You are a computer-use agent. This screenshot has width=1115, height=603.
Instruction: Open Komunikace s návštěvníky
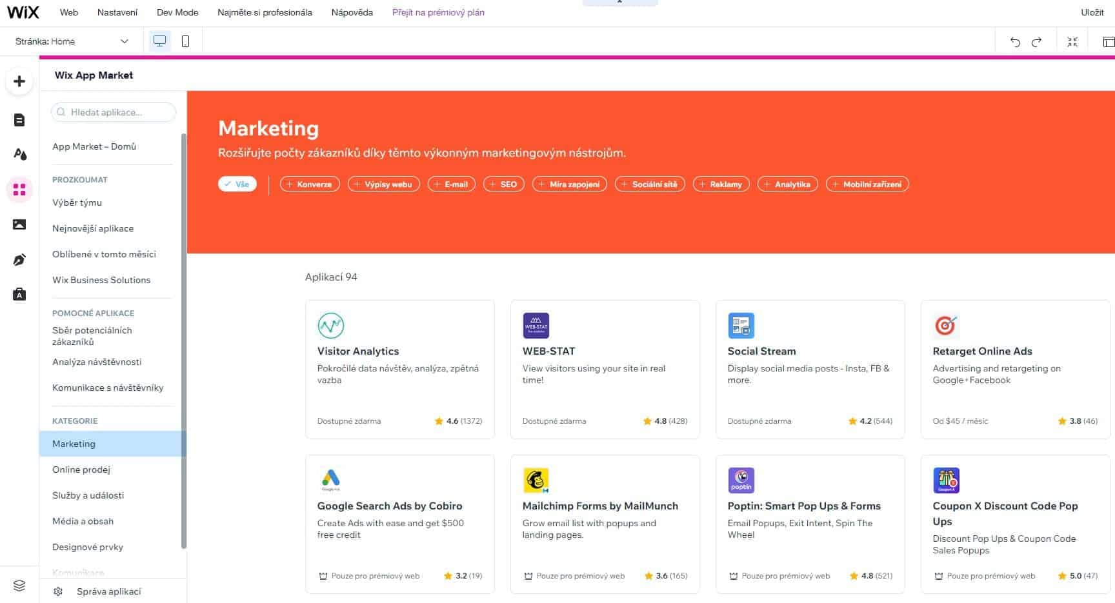108,388
